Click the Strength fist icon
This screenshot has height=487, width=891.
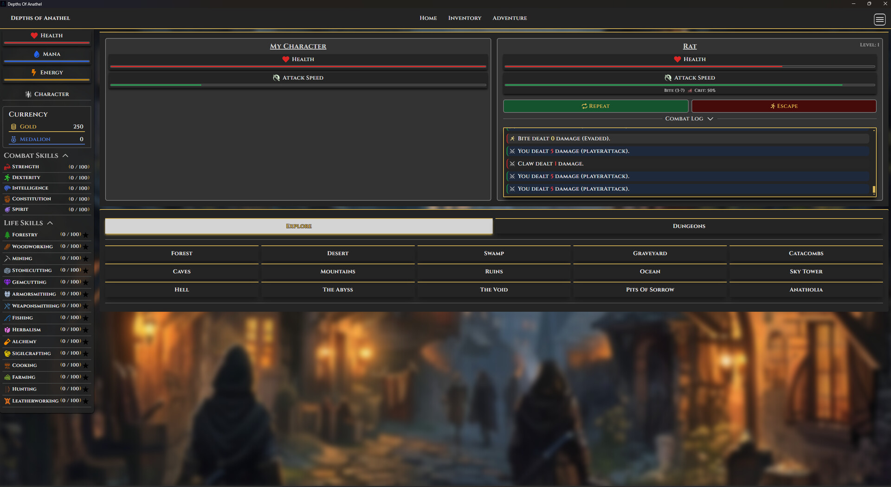click(7, 167)
